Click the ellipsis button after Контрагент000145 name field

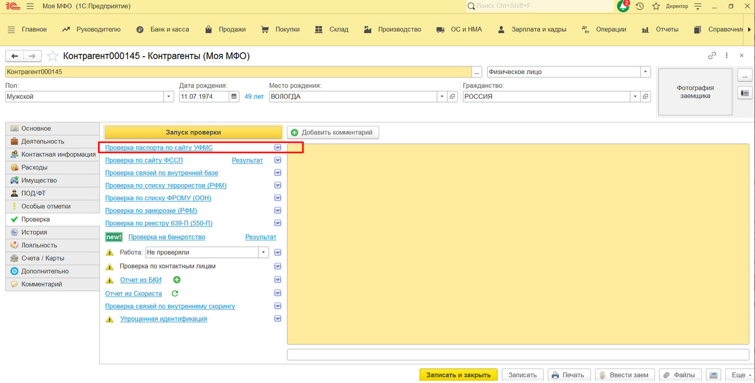coord(477,72)
